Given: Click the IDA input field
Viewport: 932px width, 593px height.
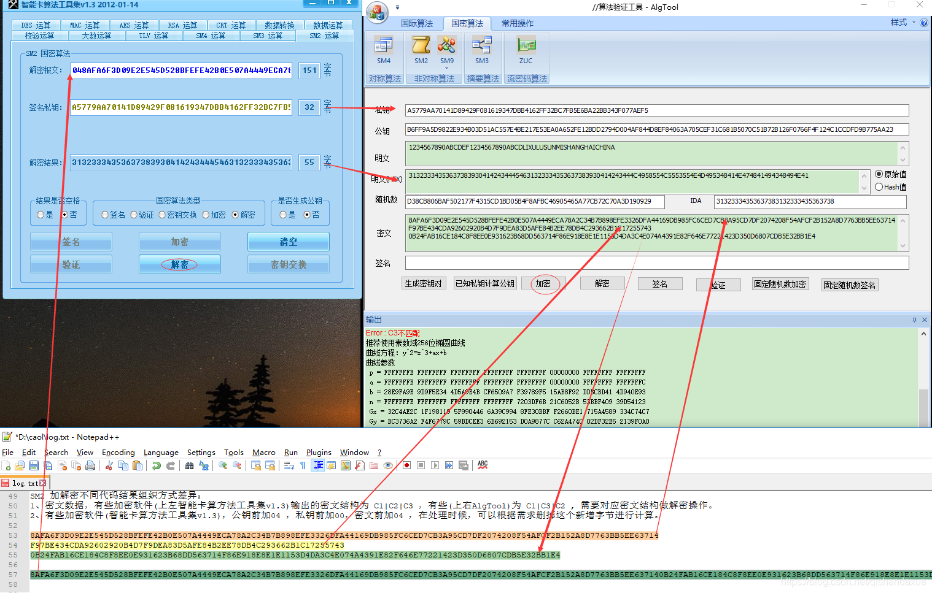Looking at the screenshot, I should (x=811, y=202).
